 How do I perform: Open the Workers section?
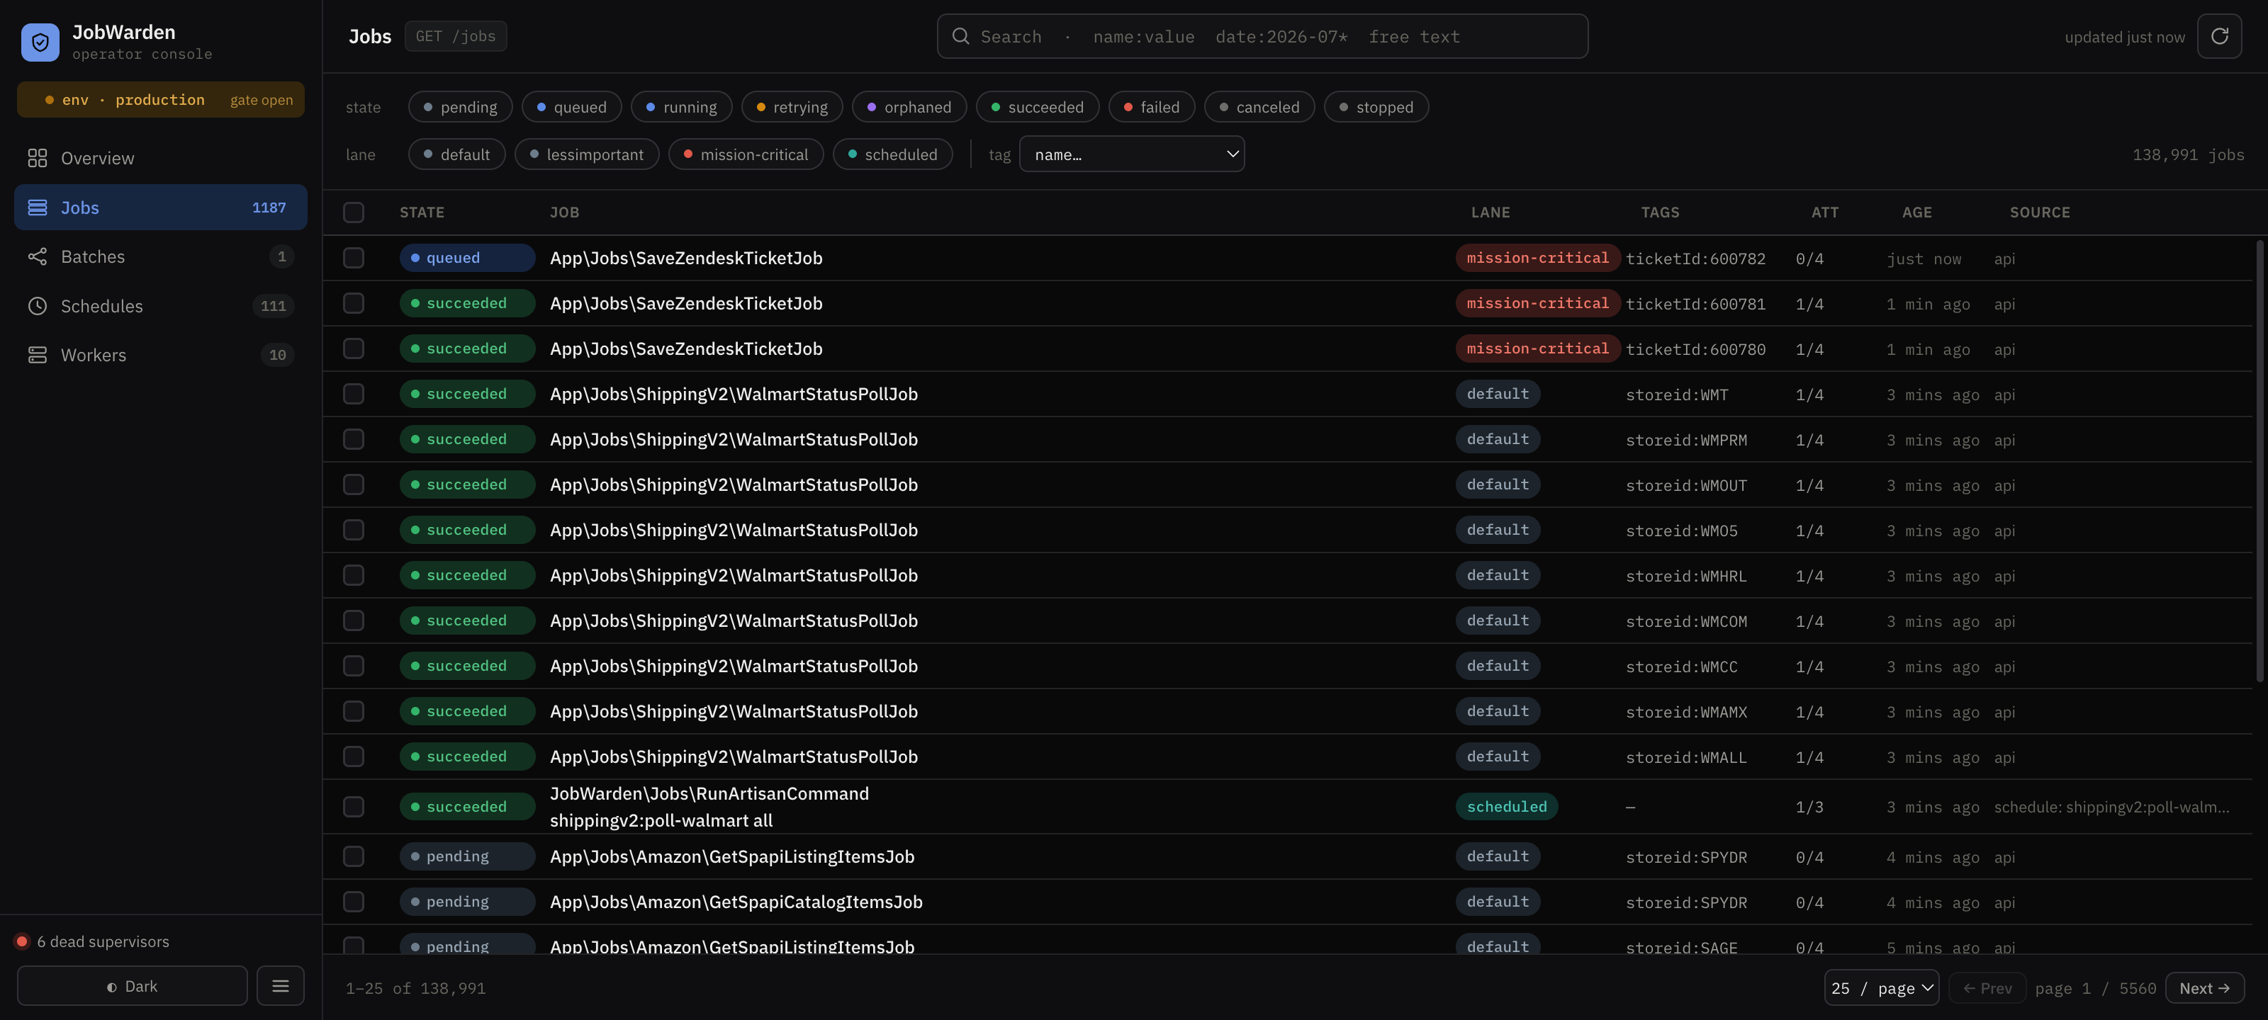(160, 355)
